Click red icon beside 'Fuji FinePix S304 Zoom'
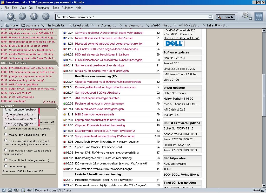 pos(64,49)
